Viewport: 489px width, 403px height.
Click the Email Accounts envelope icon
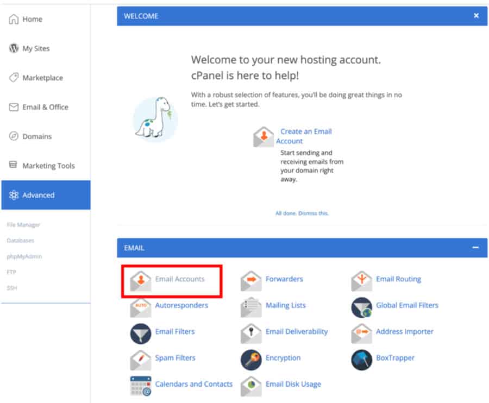[141, 281]
